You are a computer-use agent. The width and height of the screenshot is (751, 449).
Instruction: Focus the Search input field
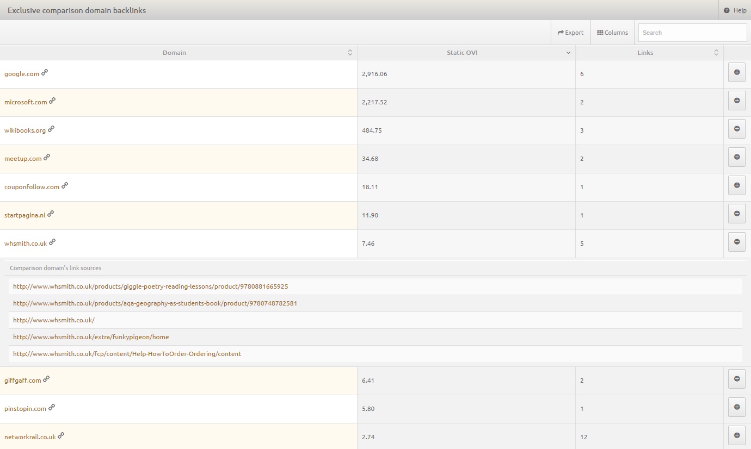click(692, 33)
